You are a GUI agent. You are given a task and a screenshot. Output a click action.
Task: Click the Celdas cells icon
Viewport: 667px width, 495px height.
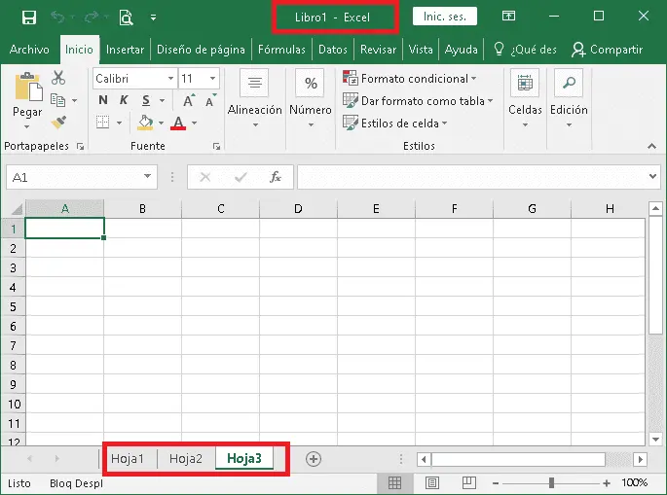(525, 85)
